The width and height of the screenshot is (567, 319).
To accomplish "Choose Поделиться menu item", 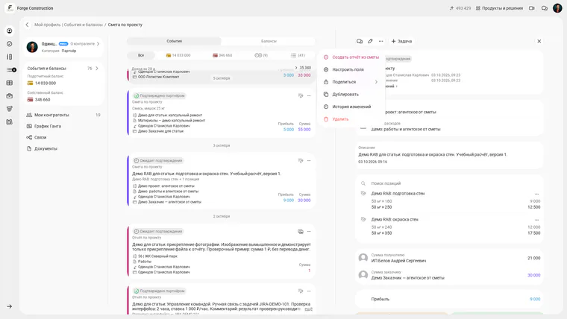I will [x=351, y=82].
